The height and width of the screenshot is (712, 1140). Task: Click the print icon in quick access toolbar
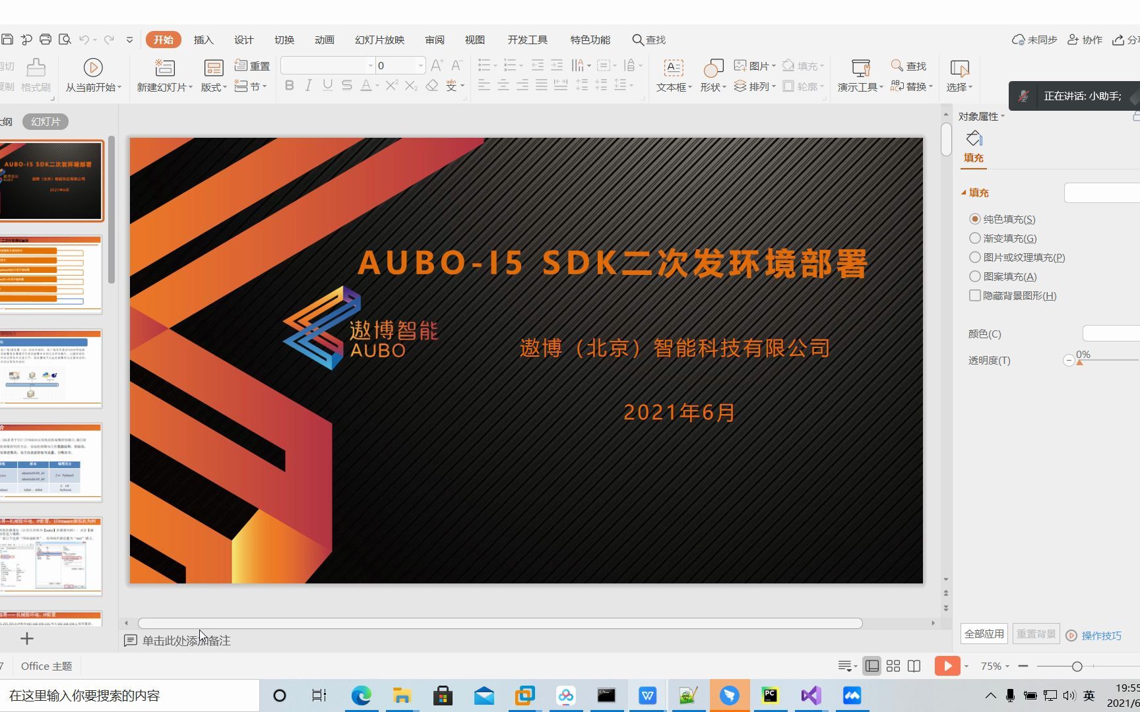(46, 40)
